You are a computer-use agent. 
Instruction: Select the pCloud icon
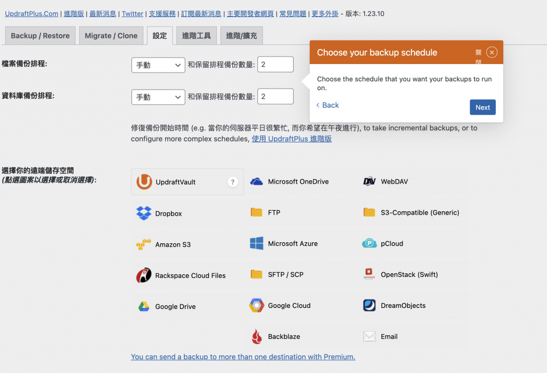tap(370, 243)
